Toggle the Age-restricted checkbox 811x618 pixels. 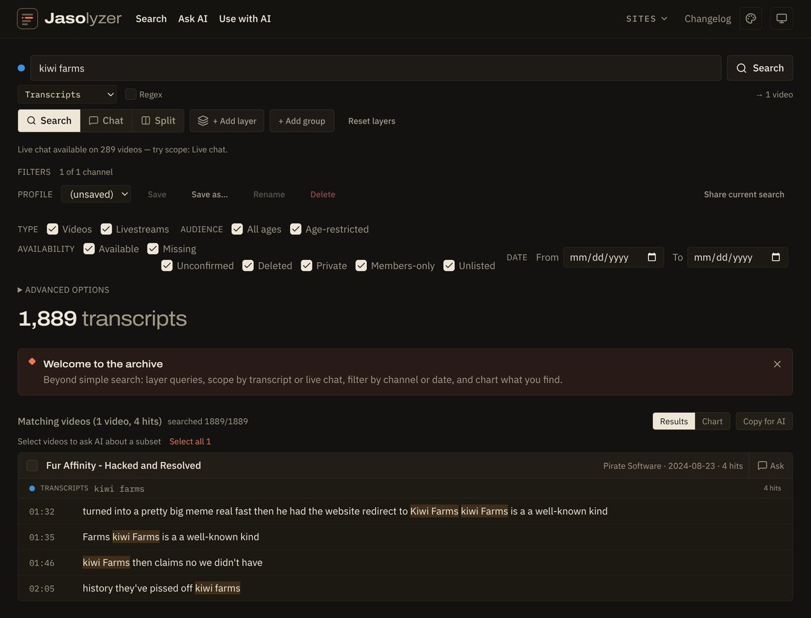pos(296,229)
